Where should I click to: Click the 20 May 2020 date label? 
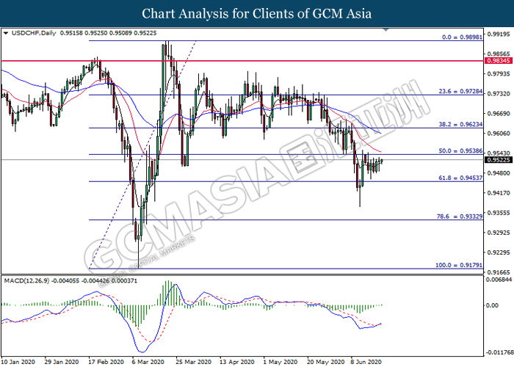point(325,362)
